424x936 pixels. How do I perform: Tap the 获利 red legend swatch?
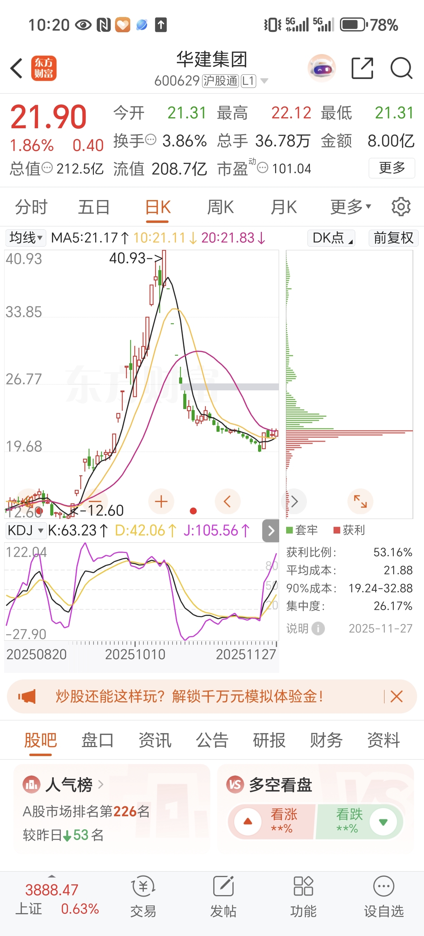[x=337, y=530]
